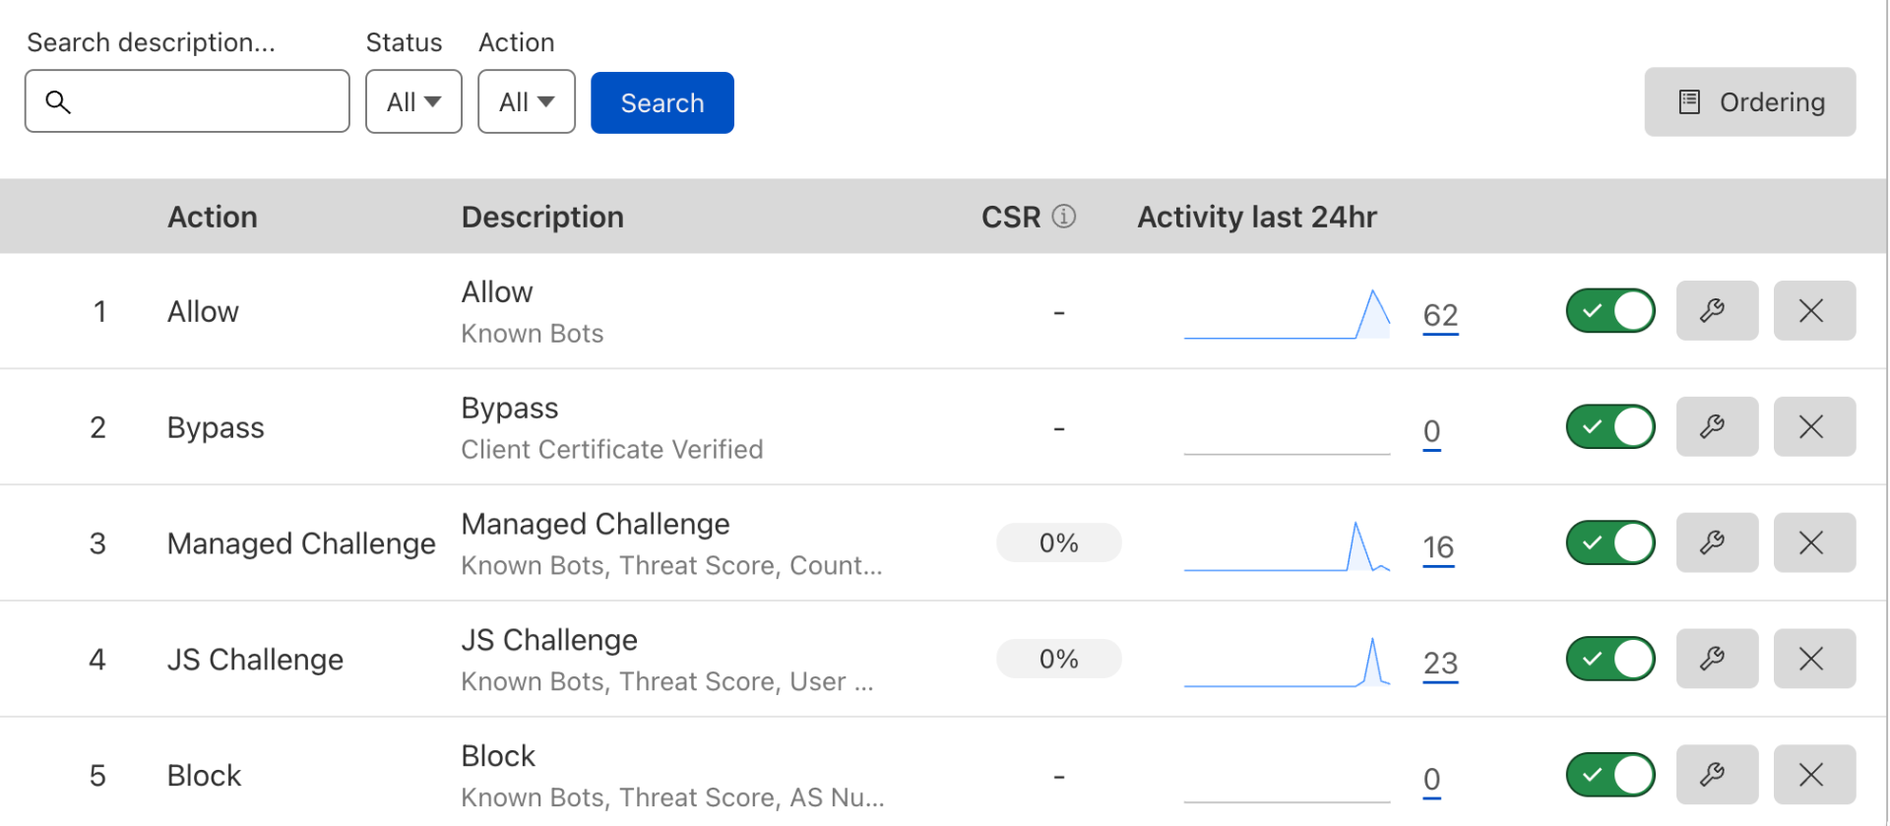The width and height of the screenshot is (1890, 826).
Task: Click the 23 activity count for JS Challenge
Action: 1439,664
